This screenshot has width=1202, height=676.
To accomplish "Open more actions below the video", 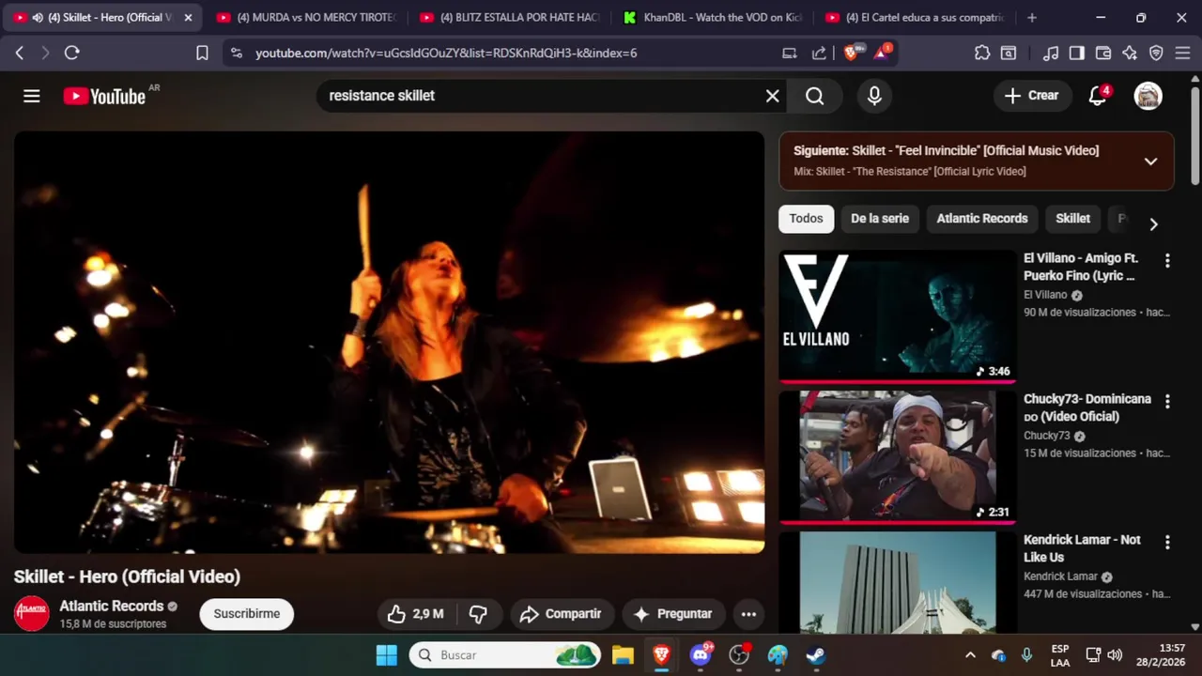I will [x=748, y=614].
